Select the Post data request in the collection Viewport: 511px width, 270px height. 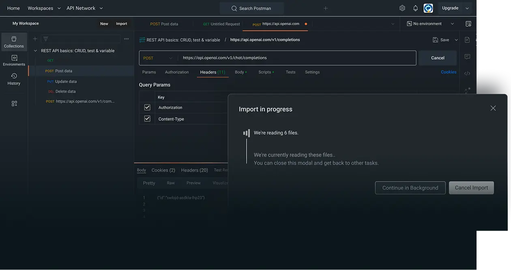pyautogui.click(x=81, y=71)
